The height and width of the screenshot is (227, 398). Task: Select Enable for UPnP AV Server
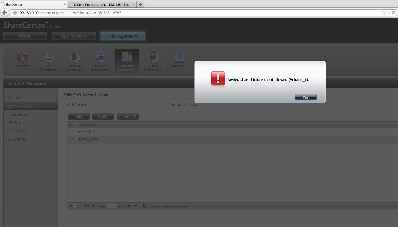(171, 105)
